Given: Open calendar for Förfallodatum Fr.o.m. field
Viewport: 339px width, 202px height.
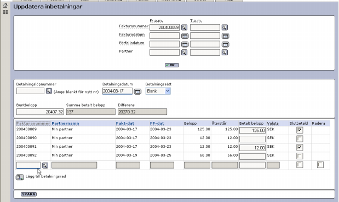Looking at the screenshot, I should (185, 44).
